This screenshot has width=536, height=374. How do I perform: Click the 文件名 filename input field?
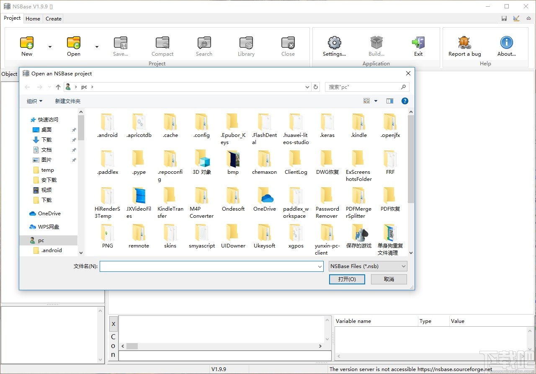coord(208,266)
